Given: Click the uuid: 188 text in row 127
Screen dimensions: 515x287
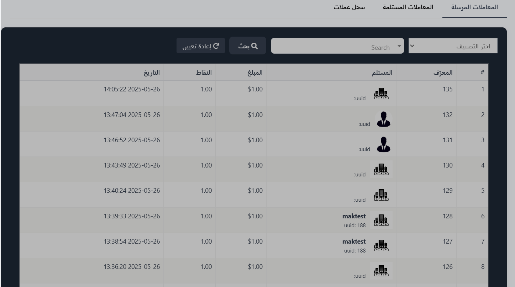Looking at the screenshot, I should [x=355, y=250].
